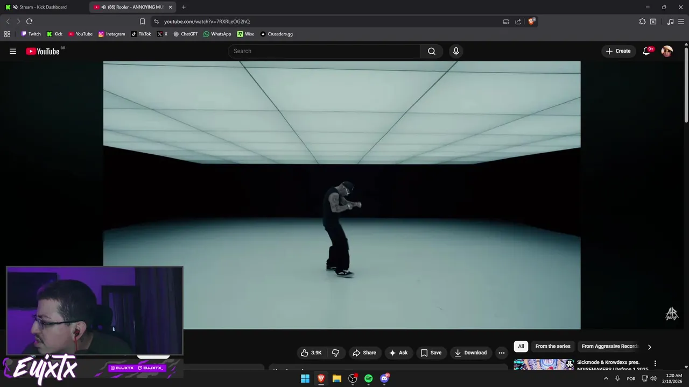Open the browser main menu
The image size is (689, 387).
click(681, 21)
